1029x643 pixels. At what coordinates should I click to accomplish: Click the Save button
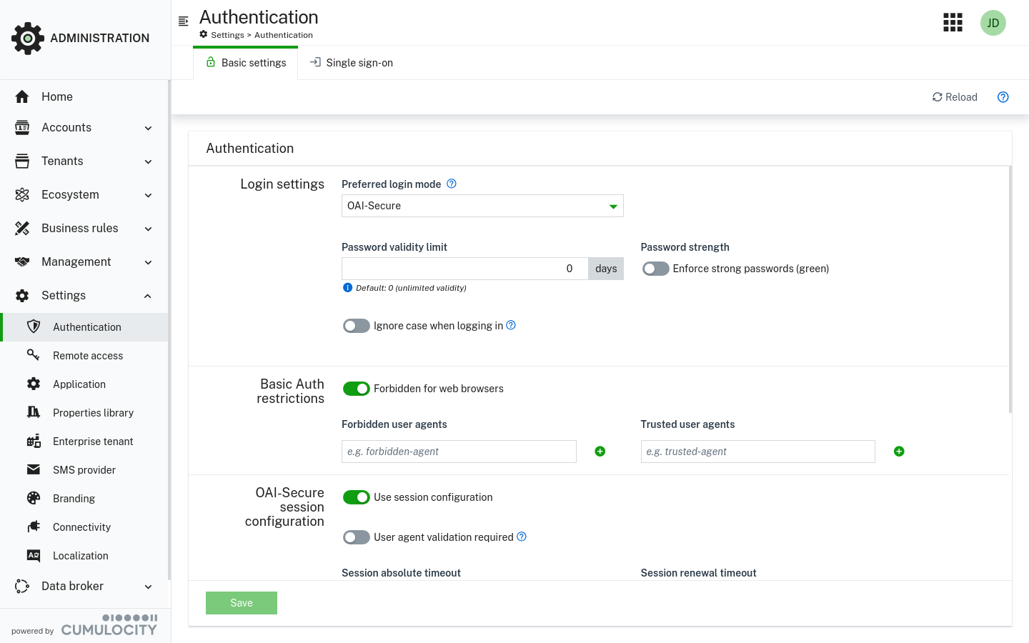[x=241, y=602]
